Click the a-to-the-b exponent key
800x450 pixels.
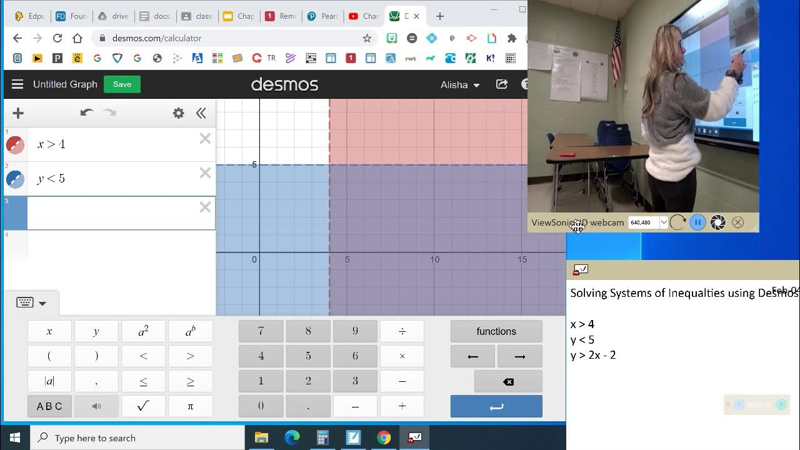pyautogui.click(x=191, y=331)
